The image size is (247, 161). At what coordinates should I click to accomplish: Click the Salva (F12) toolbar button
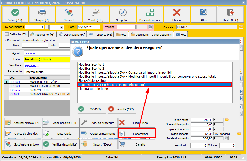(x=15, y=14)
